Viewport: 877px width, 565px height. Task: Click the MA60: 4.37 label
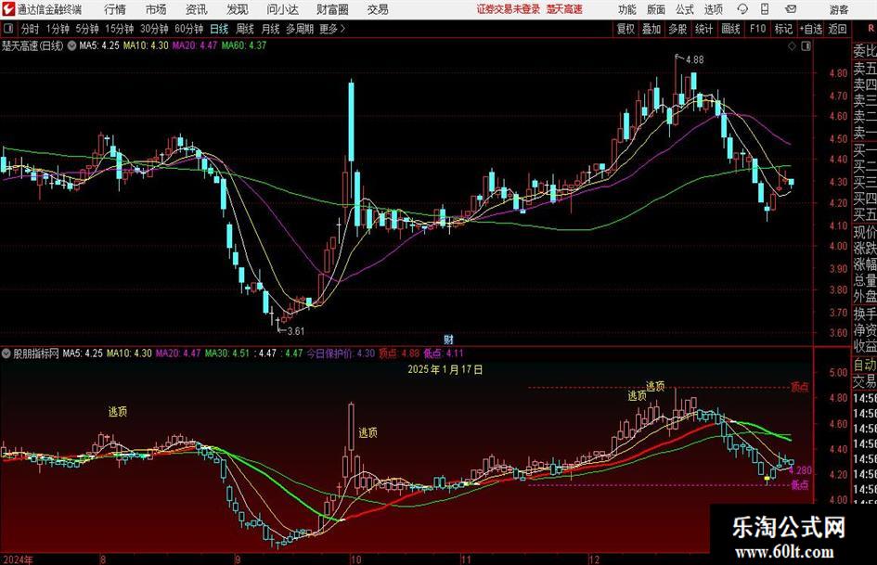pyautogui.click(x=244, y=45)
